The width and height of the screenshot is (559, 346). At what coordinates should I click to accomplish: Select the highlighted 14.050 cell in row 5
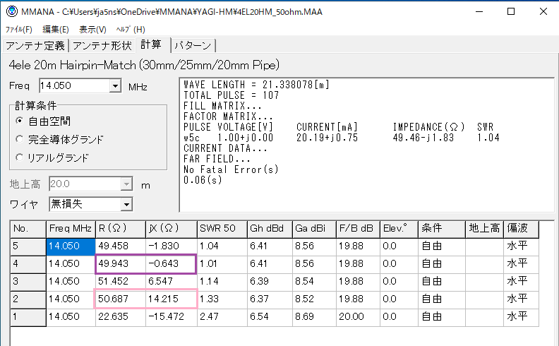[x=70, y=246]
